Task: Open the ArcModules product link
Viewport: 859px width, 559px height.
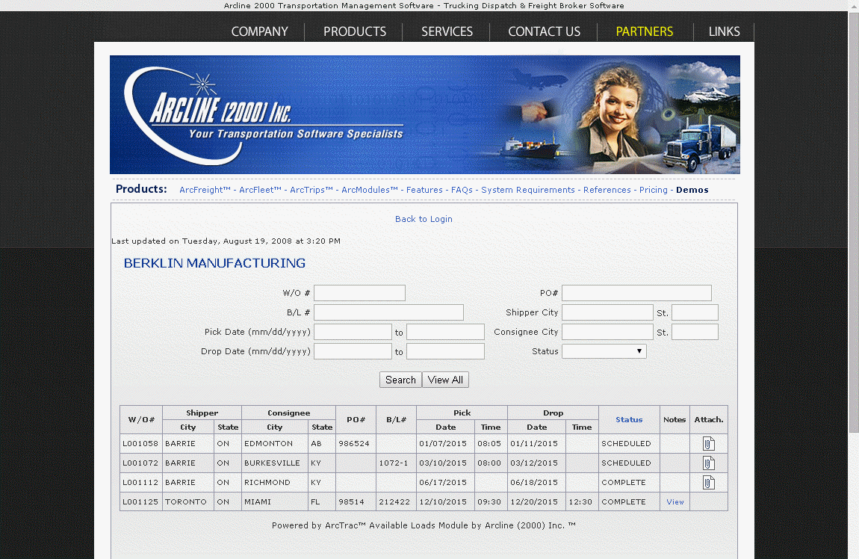Action: point(370,190)
